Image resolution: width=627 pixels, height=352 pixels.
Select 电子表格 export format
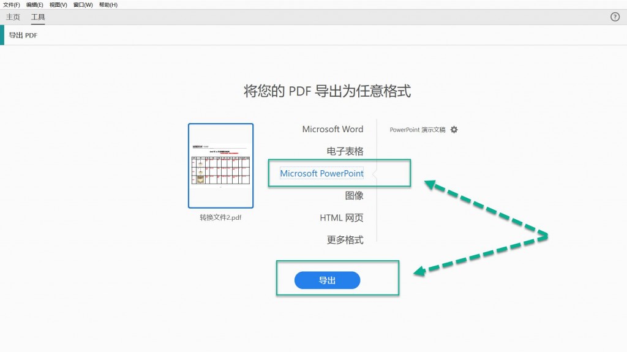(345, 151)
